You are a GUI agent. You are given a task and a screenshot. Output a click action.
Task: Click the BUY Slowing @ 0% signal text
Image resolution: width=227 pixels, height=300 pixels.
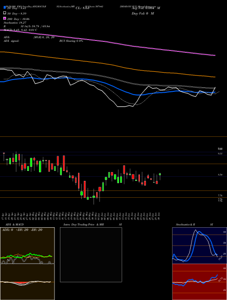coord(71,41)
